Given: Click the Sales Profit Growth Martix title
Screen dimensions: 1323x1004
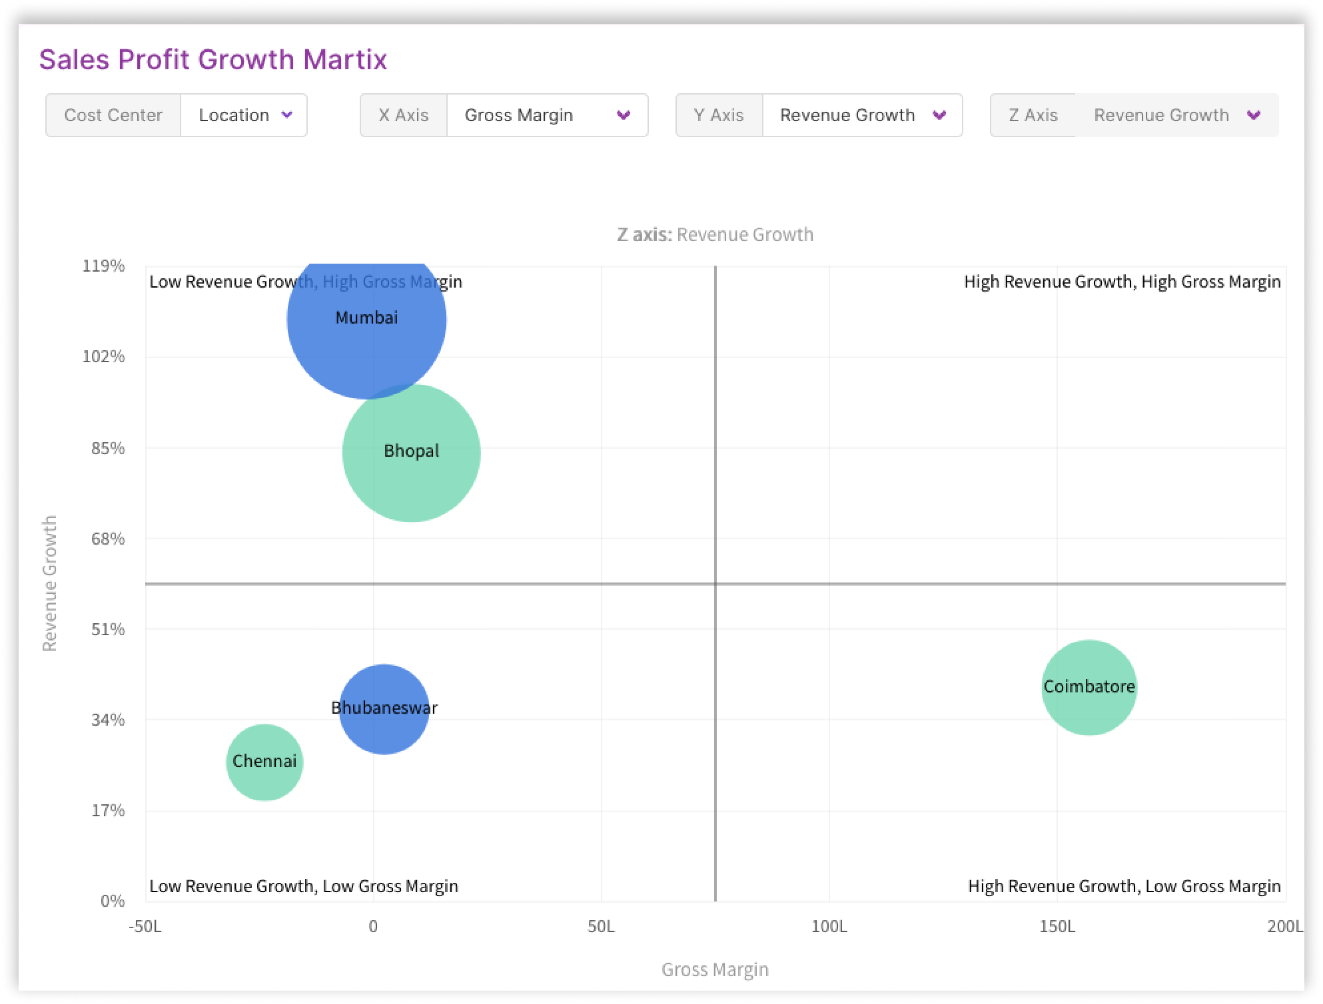Looking at the screenshot, I should point(213,59).
